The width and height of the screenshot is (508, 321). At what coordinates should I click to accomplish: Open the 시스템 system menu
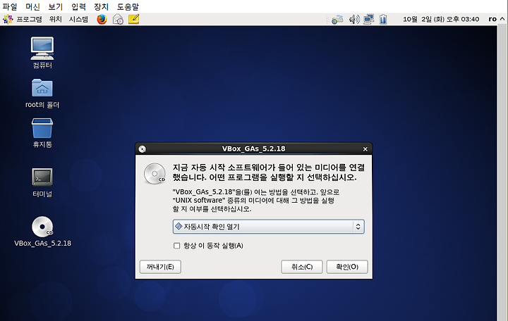[78, 20]
